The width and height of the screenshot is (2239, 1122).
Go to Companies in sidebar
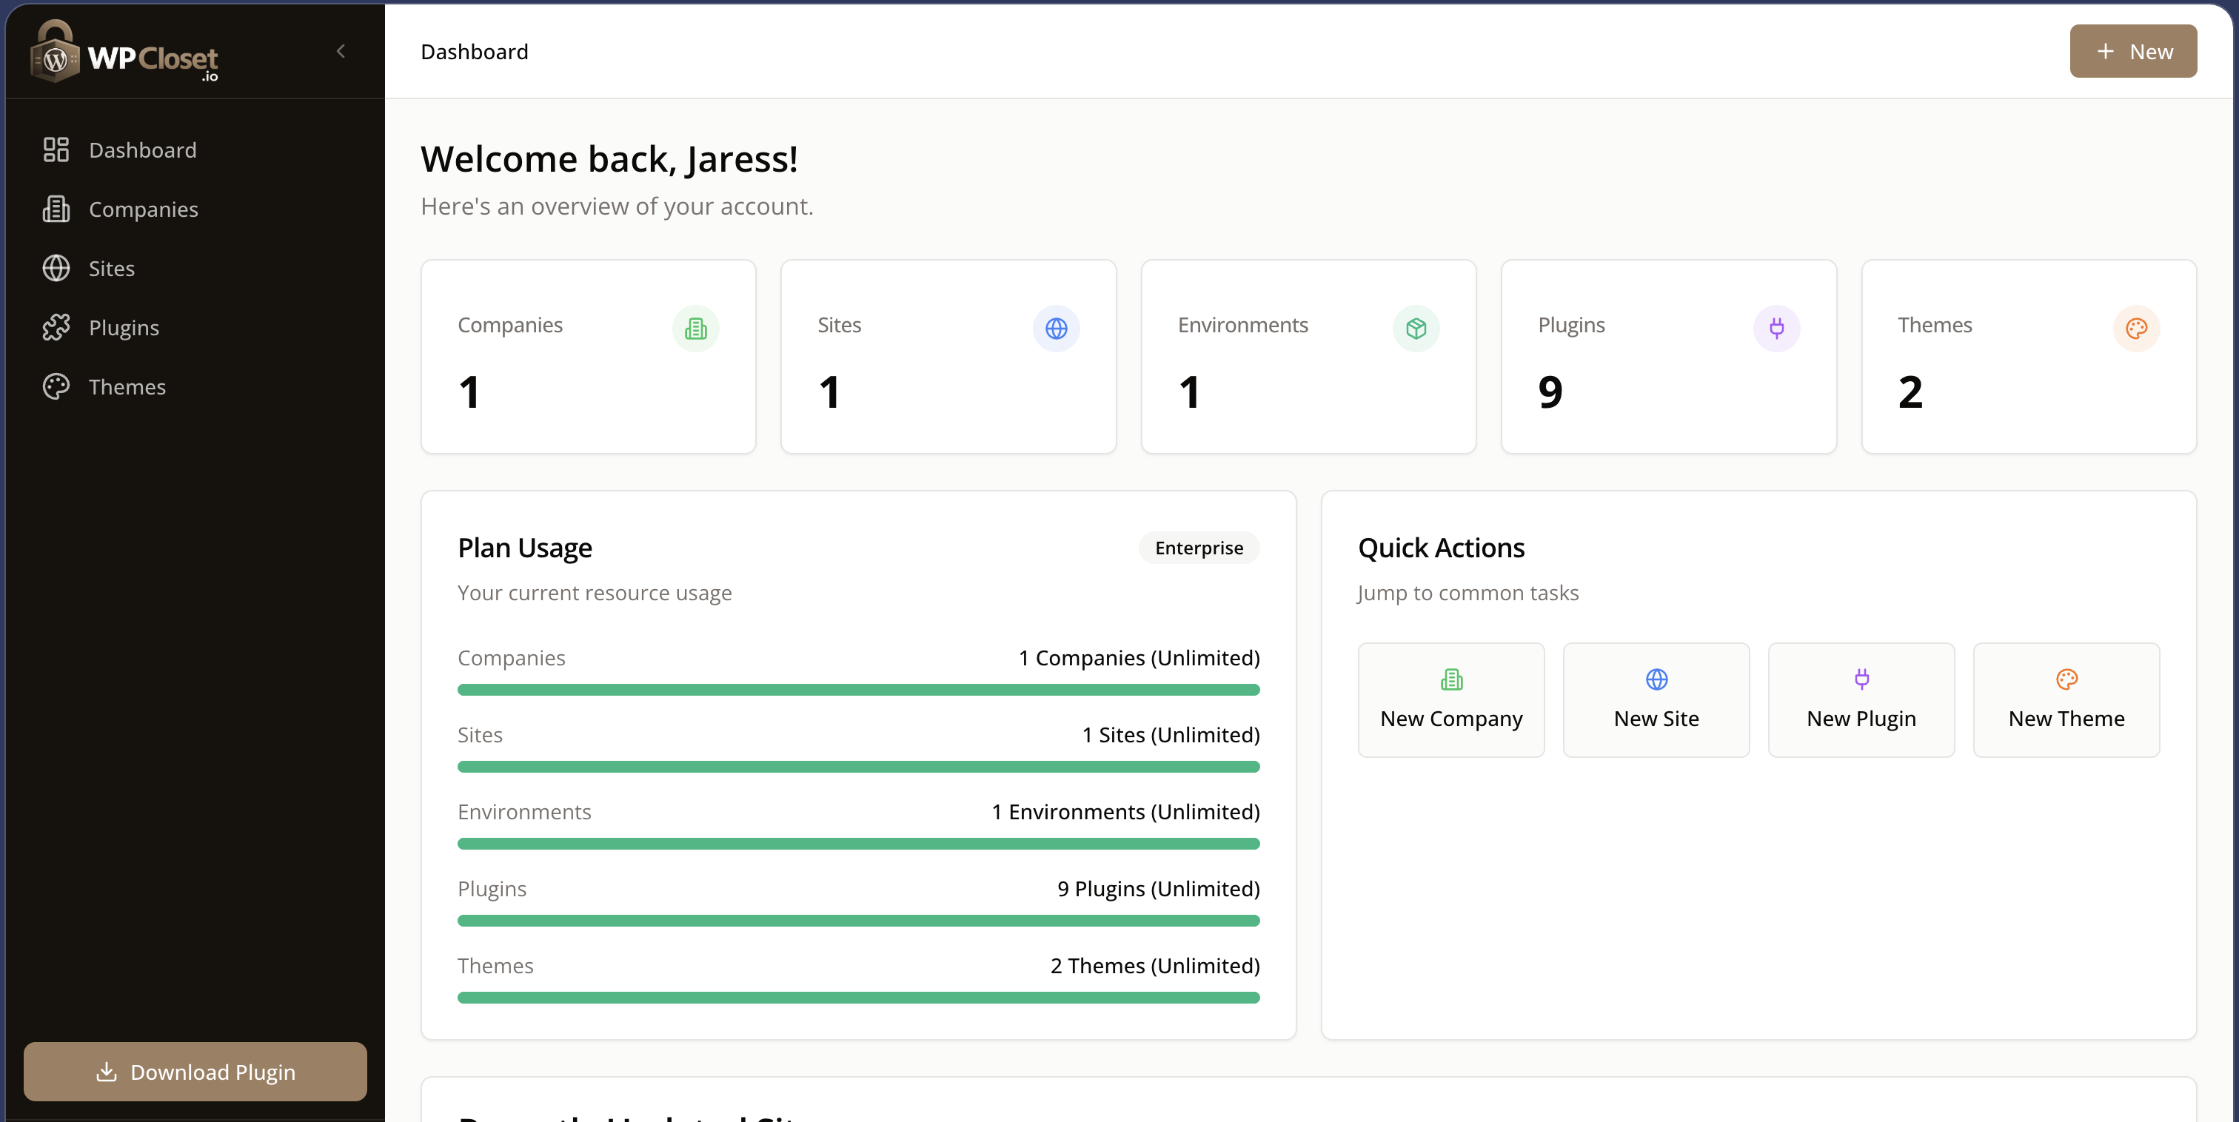[x=143, y=209]
